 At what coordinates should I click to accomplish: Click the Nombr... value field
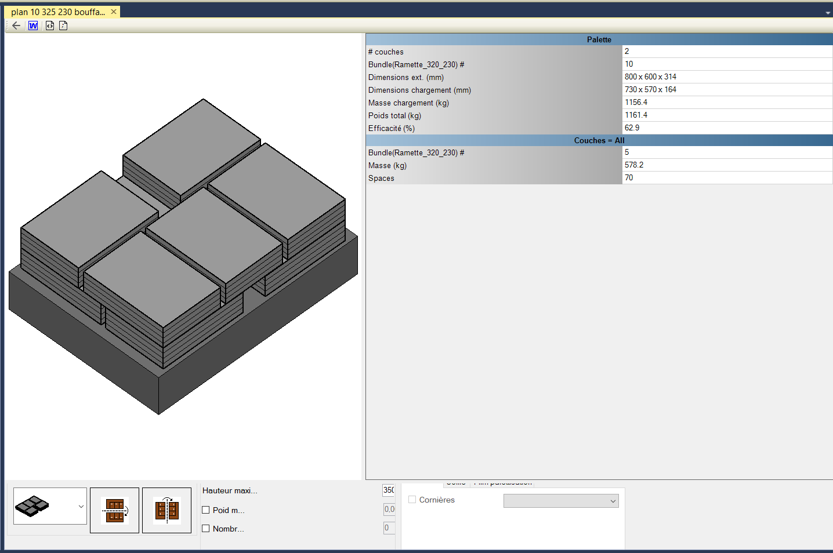pos(389,527)
